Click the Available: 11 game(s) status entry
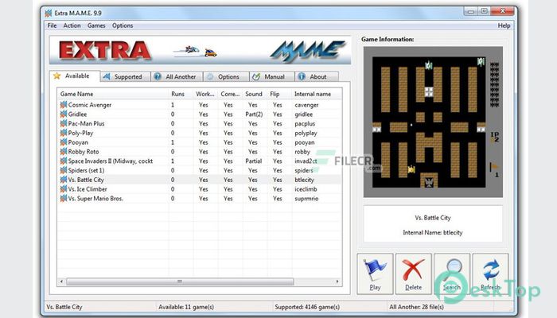557x318 pixels. click(x=186, y=307)
